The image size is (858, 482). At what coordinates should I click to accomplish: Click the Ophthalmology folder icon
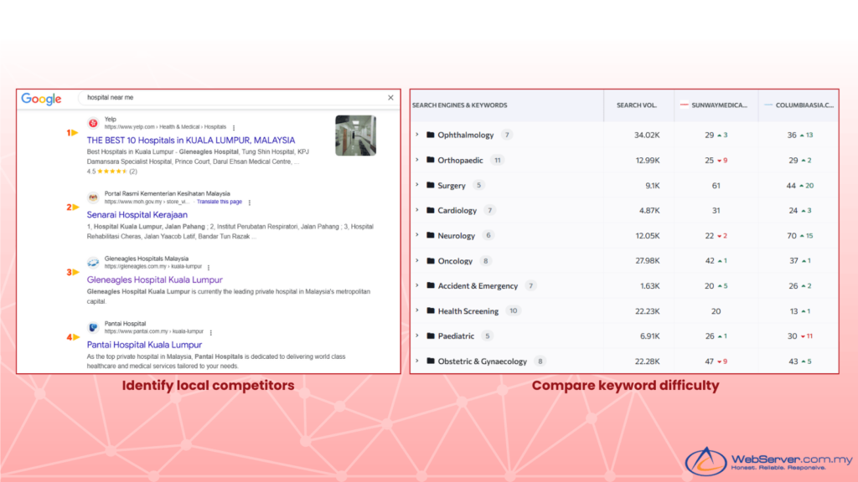pos(431,135)
